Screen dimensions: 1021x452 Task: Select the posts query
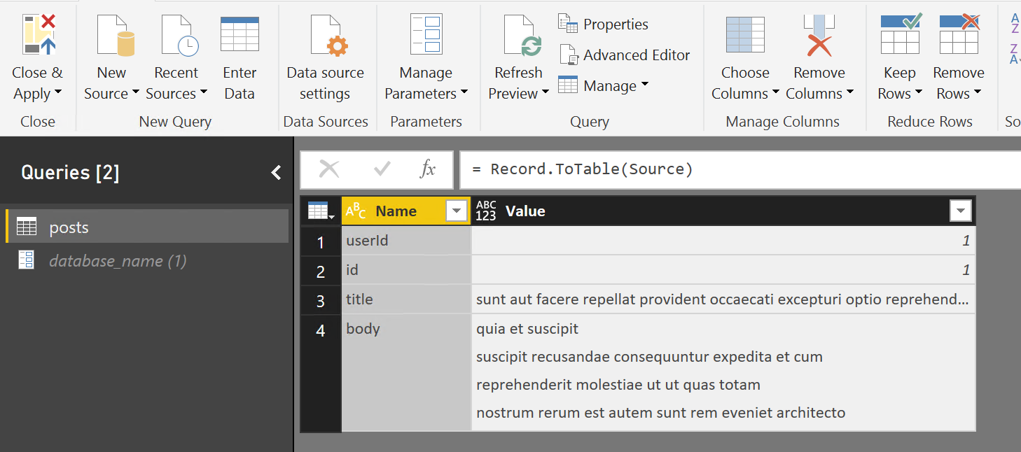point(69,227)
